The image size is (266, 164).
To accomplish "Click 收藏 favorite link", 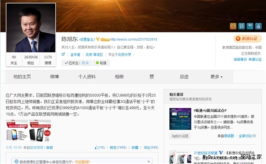I will [135, 148].
